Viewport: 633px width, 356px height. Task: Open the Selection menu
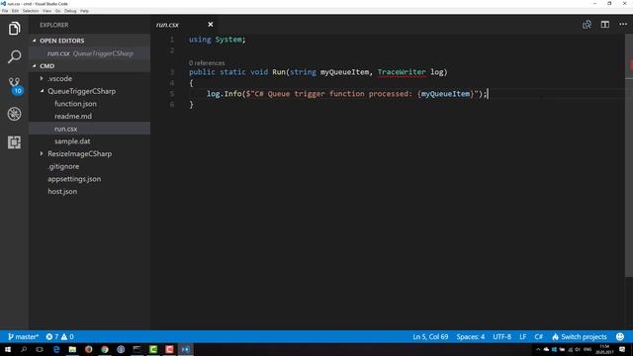pyautogui.click(x=31, y=11)
